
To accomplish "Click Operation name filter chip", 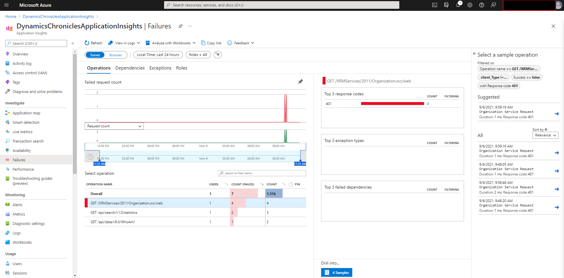I will (x=509, y=69).
